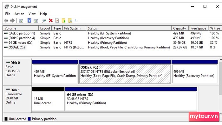Viewport: 222px width, 125px height.
Task: Select the 16 MB Unallocated block
Action: 48,99
